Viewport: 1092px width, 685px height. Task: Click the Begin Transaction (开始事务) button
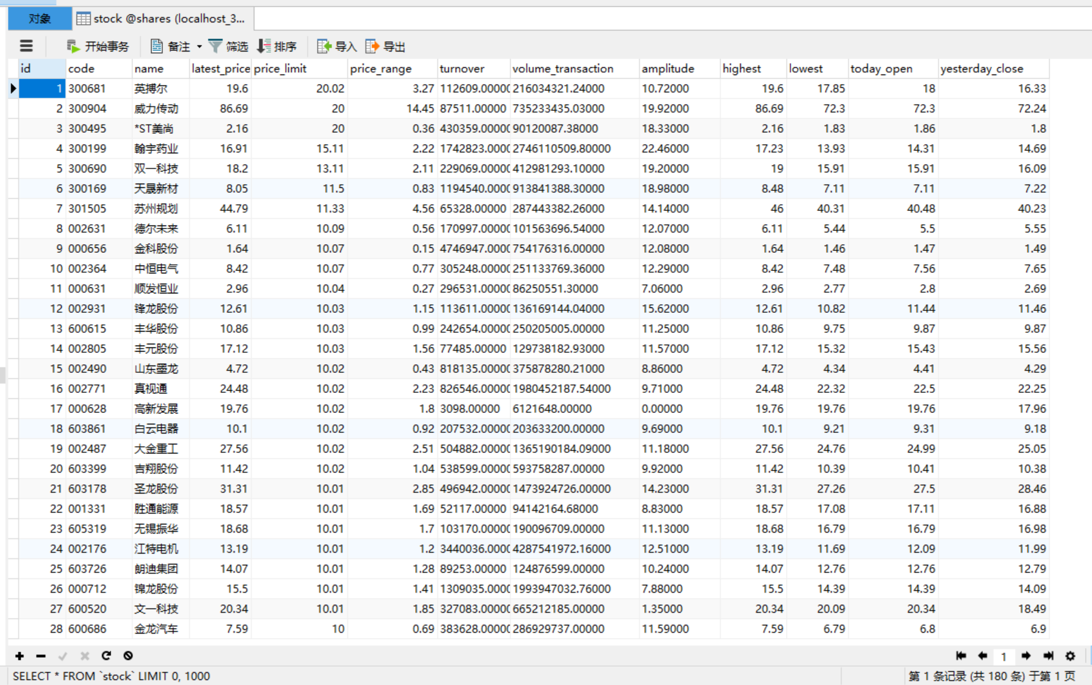point(98,46)
